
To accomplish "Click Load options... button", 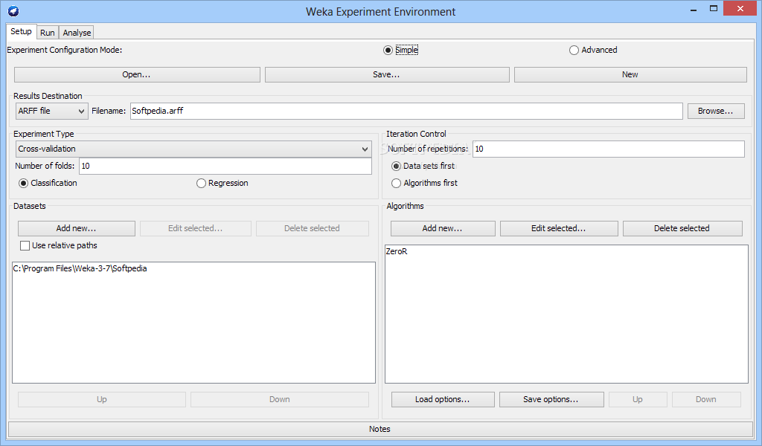I will click(x=443, y=399).
